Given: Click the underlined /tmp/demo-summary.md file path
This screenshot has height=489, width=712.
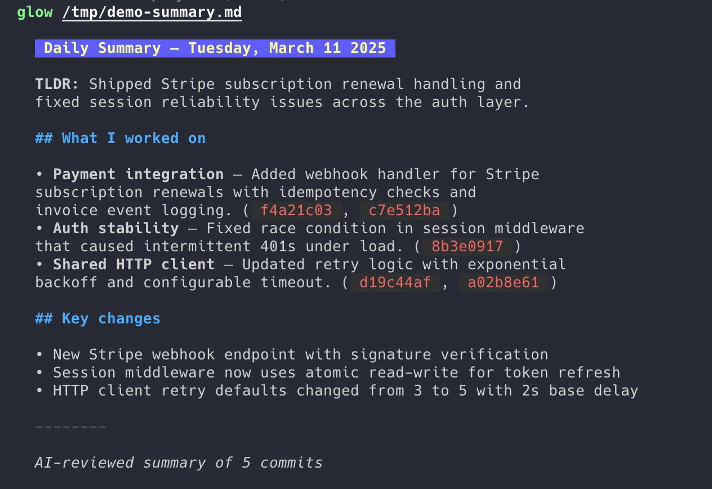Looking at the screenshot, I should point(152,12).
